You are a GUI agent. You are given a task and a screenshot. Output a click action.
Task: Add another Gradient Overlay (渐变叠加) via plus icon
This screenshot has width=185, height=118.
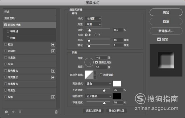[53, 77]
